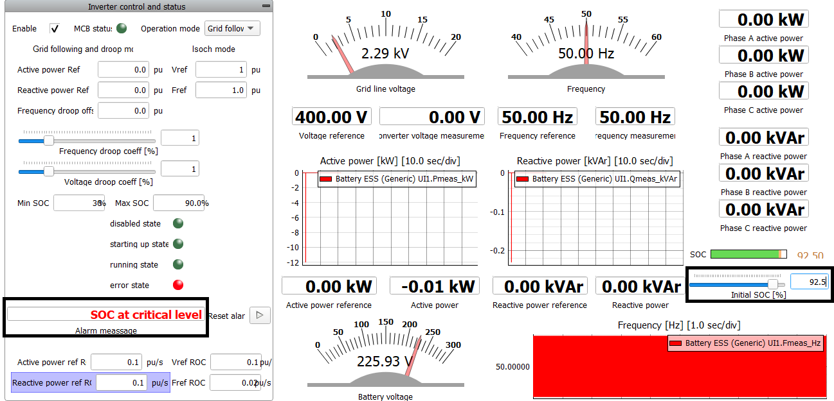Click the Max SOC input field
The height and width of the screenshot is (401, 834).
point(179,203)
